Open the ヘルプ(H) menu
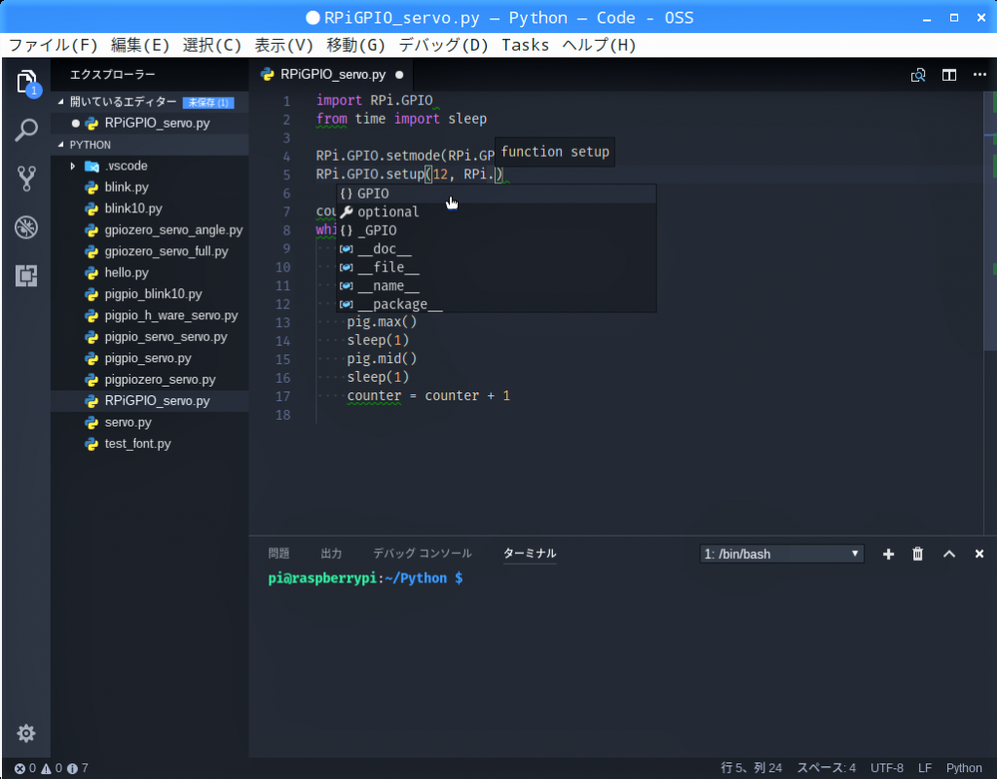The height and width of the screenshot is (779, 997). click(599, 45)
